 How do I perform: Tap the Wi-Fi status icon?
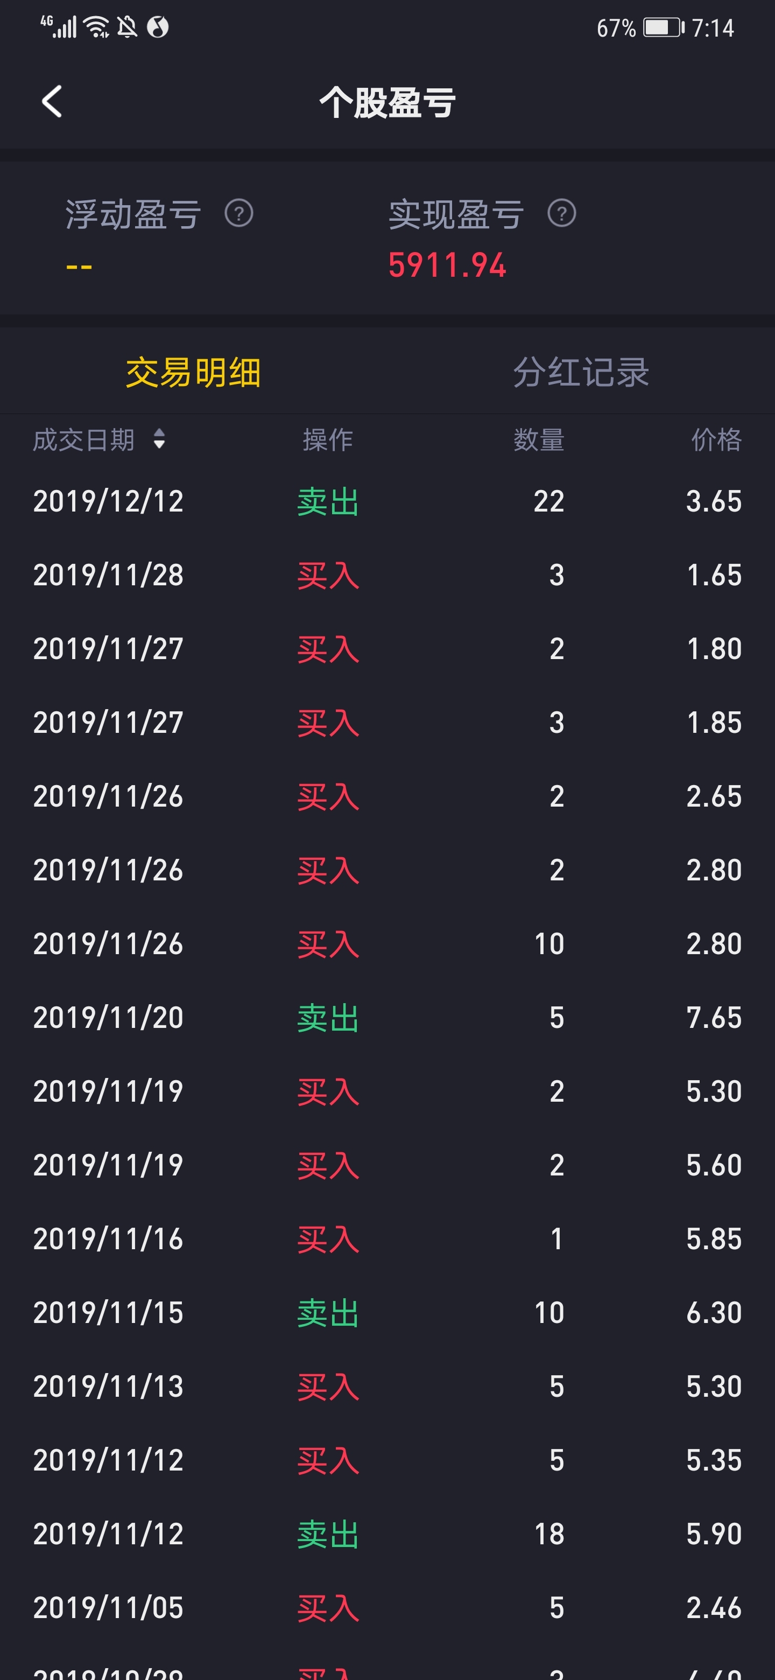98,27
